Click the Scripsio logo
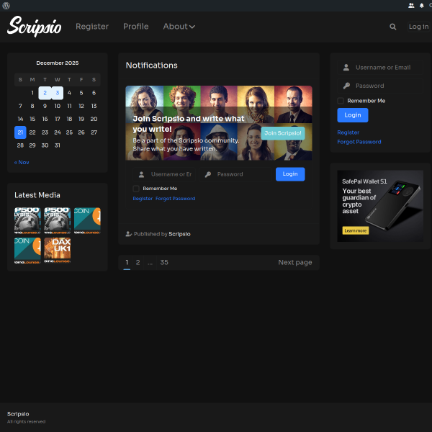This screenshot has width=432, height=432. tap(34, 26)
